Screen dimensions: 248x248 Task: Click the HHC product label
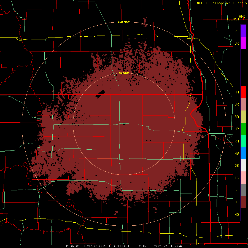pos(242,17)
